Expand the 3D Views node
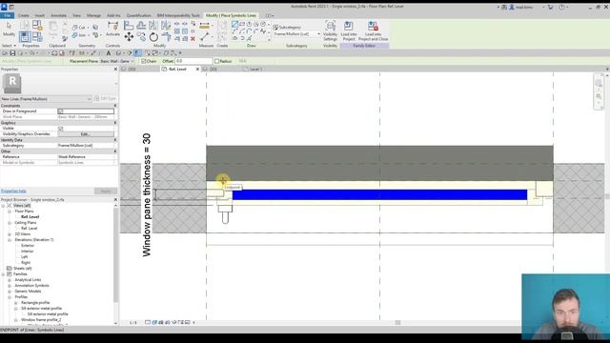 (10, 234)
